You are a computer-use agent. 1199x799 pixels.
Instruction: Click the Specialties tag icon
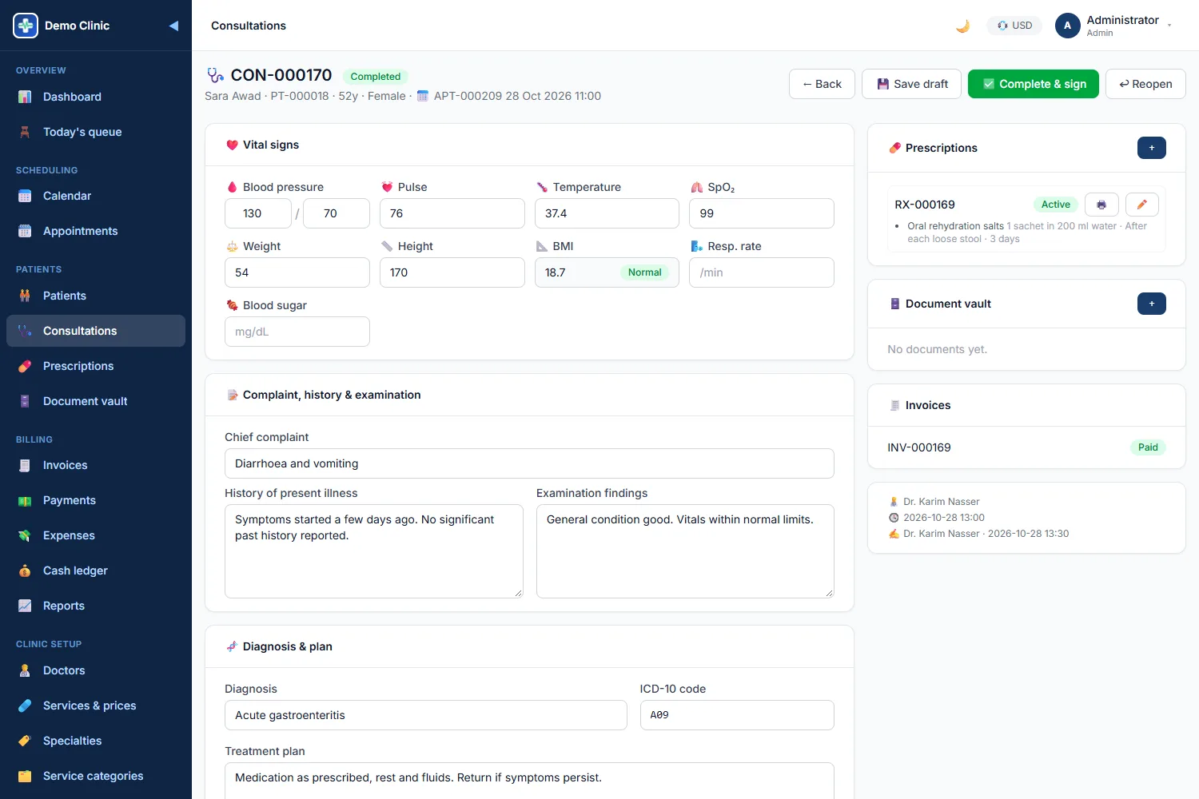(25, 741)
